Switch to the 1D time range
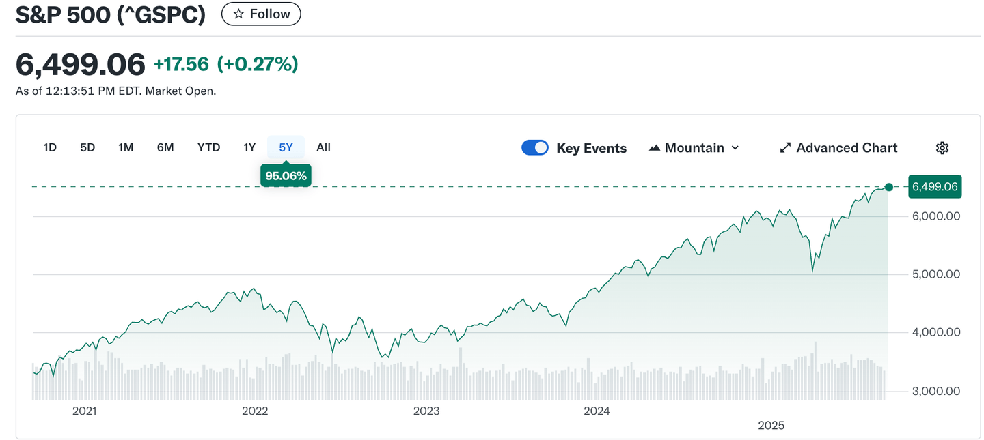Viewport: 984px width, 440px height. pyautogui.click(x=49, y=147)
